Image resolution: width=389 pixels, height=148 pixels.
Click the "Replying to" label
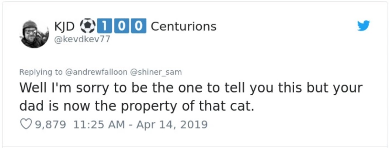pyautogui.click(x=41, y=72)
